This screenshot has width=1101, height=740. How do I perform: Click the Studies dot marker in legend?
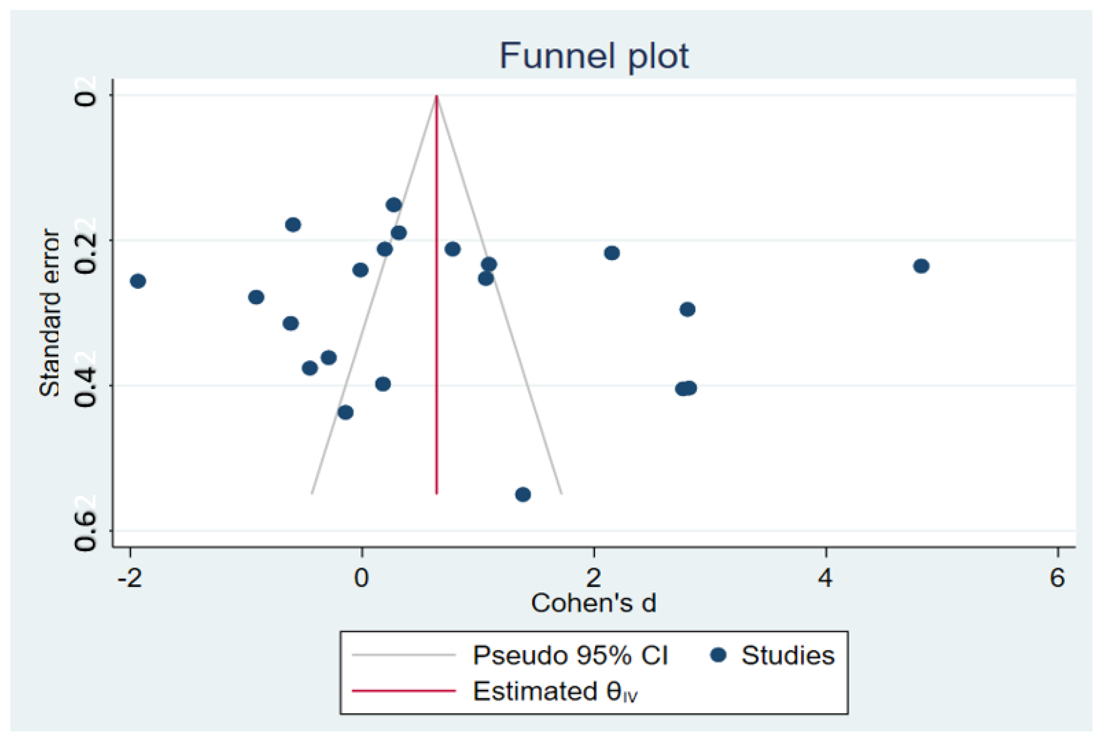[x=718, y=655]
